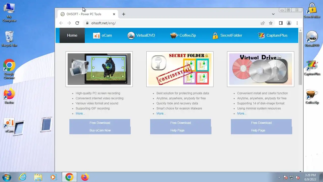Open the oCam menu item
This screenshot has height=182, width=323.
coord(102,35)
